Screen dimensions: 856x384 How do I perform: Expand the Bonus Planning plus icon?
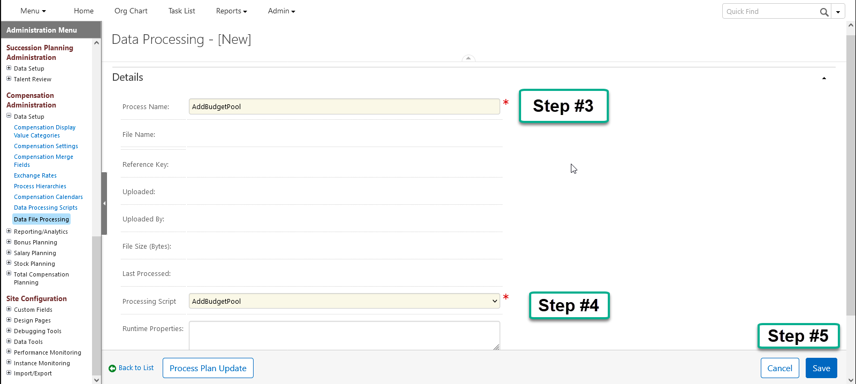click(x=9, y=242)
